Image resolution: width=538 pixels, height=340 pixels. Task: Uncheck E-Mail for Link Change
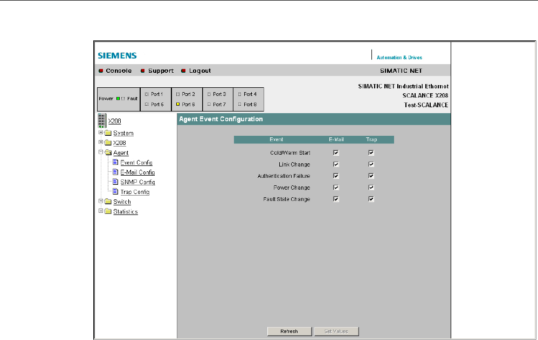[336, 164]
